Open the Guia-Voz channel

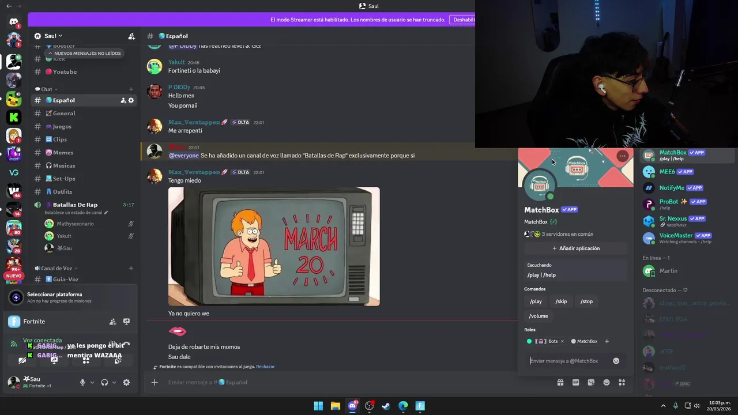[x=85, y=280]
